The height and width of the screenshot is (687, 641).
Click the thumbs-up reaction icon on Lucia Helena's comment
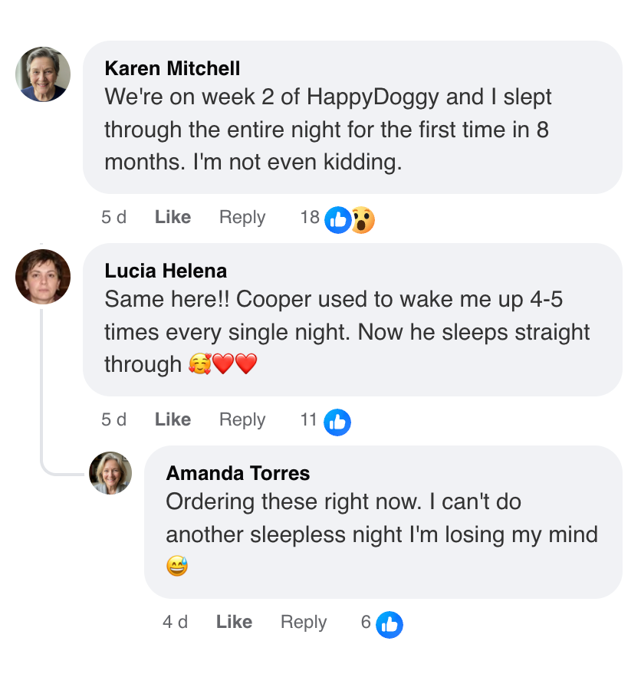pos(337,422)
